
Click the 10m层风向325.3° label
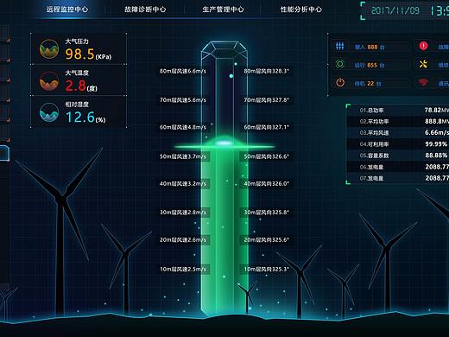(266, 269)
